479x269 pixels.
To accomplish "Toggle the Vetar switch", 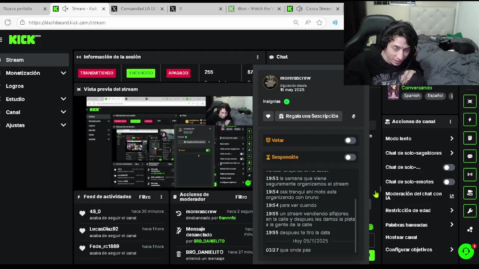I will [x=350, y=140].
